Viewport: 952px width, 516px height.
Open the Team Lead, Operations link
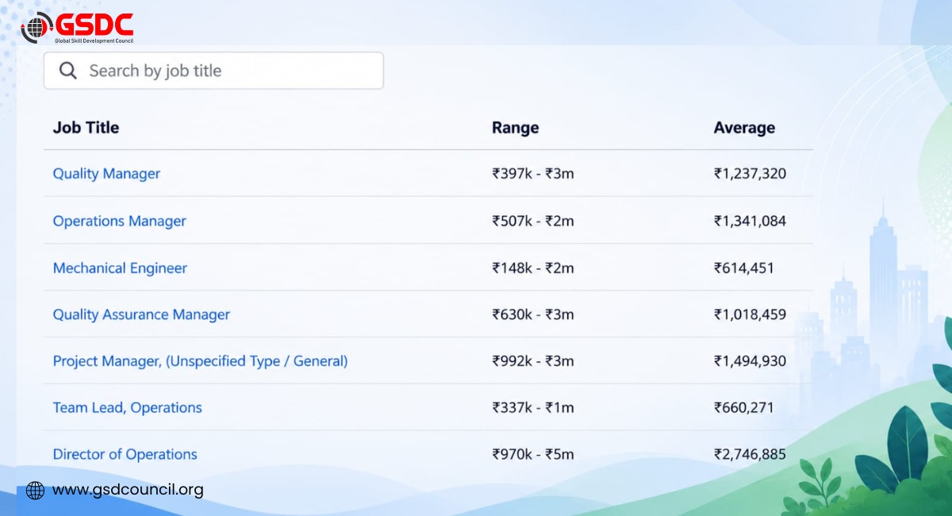[x=127, y=407]
